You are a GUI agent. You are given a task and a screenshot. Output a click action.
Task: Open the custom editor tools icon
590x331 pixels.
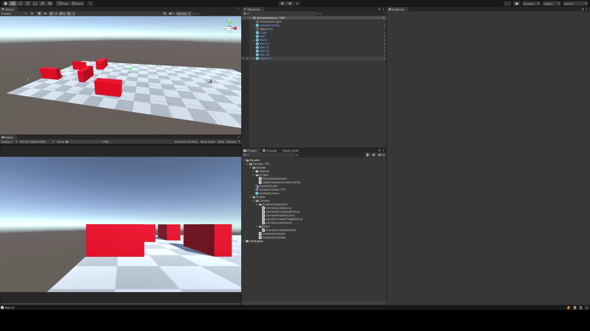[x=50, y=3]
